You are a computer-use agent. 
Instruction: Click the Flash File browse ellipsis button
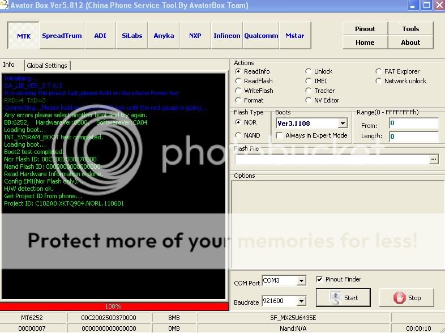tap(434, 160)
